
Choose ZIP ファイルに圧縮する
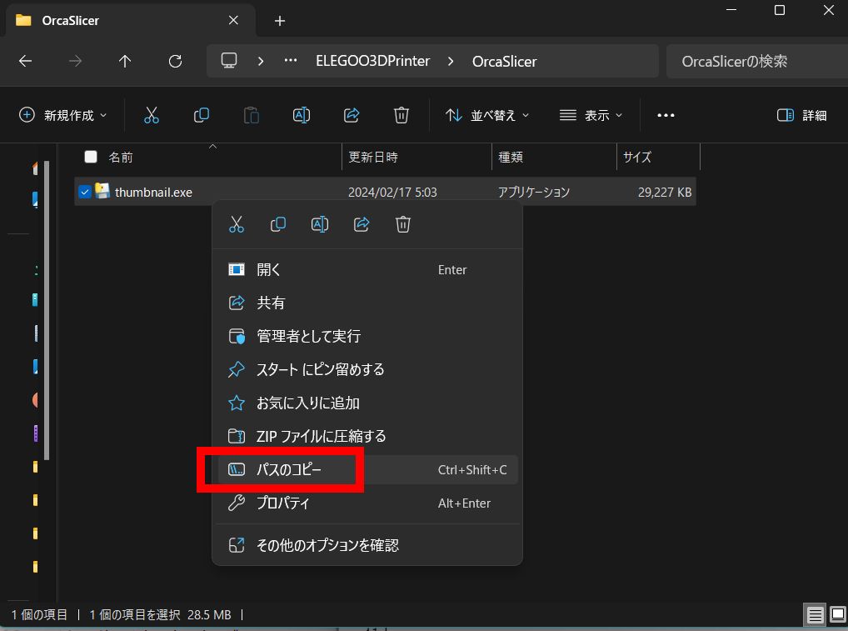367,436
